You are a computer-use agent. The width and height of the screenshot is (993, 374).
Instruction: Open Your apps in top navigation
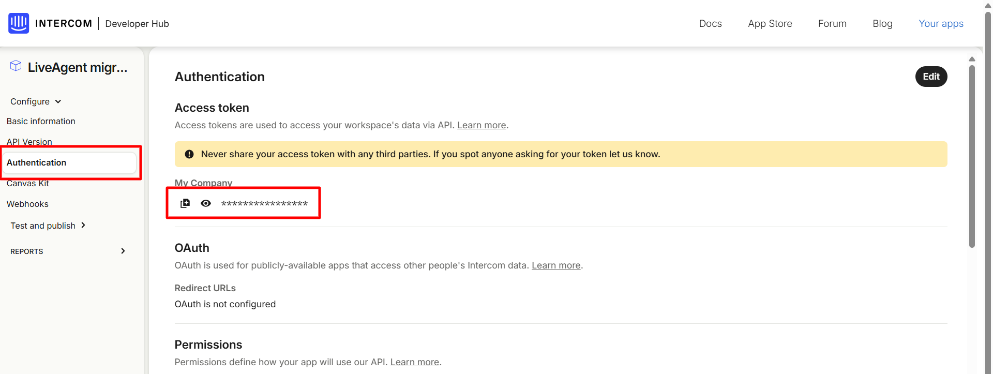[941, 24]
